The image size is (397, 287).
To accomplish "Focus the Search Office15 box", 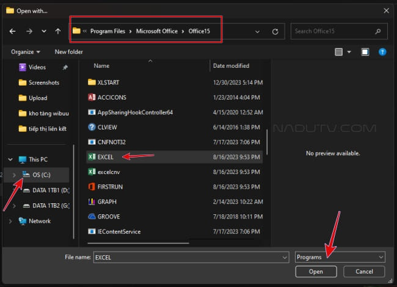I will click(339, 31).
